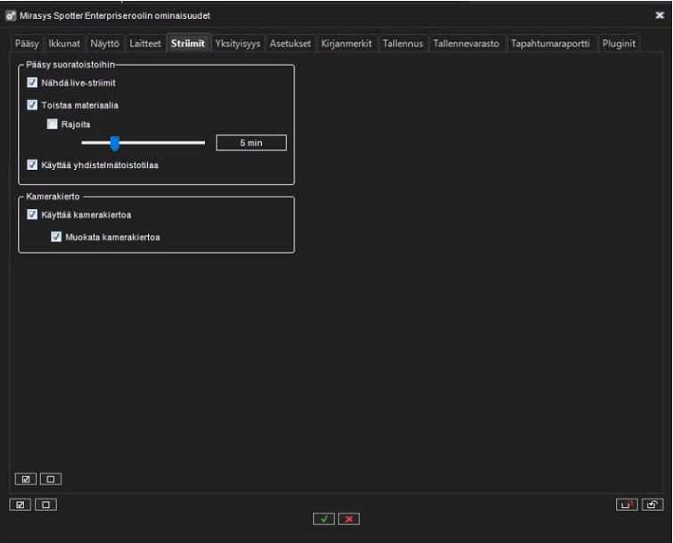Screen dimensions: 673x543
Task: Click Mirasys gear icon in title bar
Action: tap(11, 16)
